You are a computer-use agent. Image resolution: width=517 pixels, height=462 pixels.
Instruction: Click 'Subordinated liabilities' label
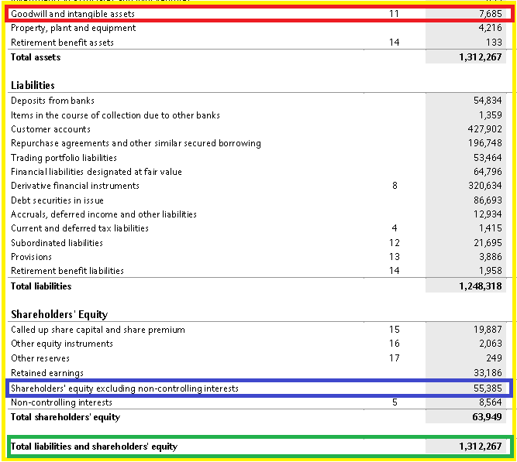[57, 243]
